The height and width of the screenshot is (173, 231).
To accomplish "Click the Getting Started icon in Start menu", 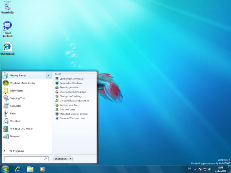I will point(5,75).
